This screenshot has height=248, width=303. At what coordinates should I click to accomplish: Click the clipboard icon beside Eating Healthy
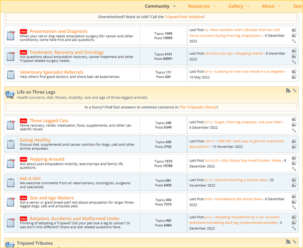11,144
